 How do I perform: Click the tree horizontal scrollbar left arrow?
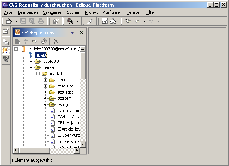click(16, 151)
